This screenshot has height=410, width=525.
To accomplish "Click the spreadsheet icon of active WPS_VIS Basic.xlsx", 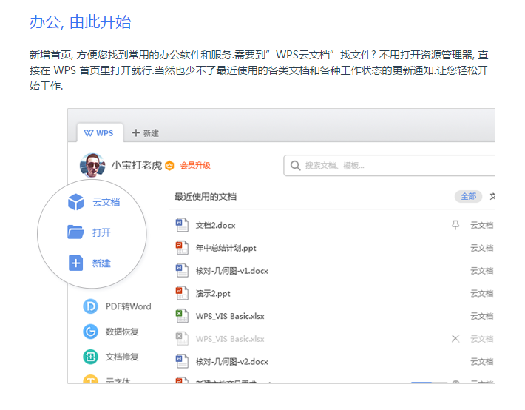I will (182, 316).
